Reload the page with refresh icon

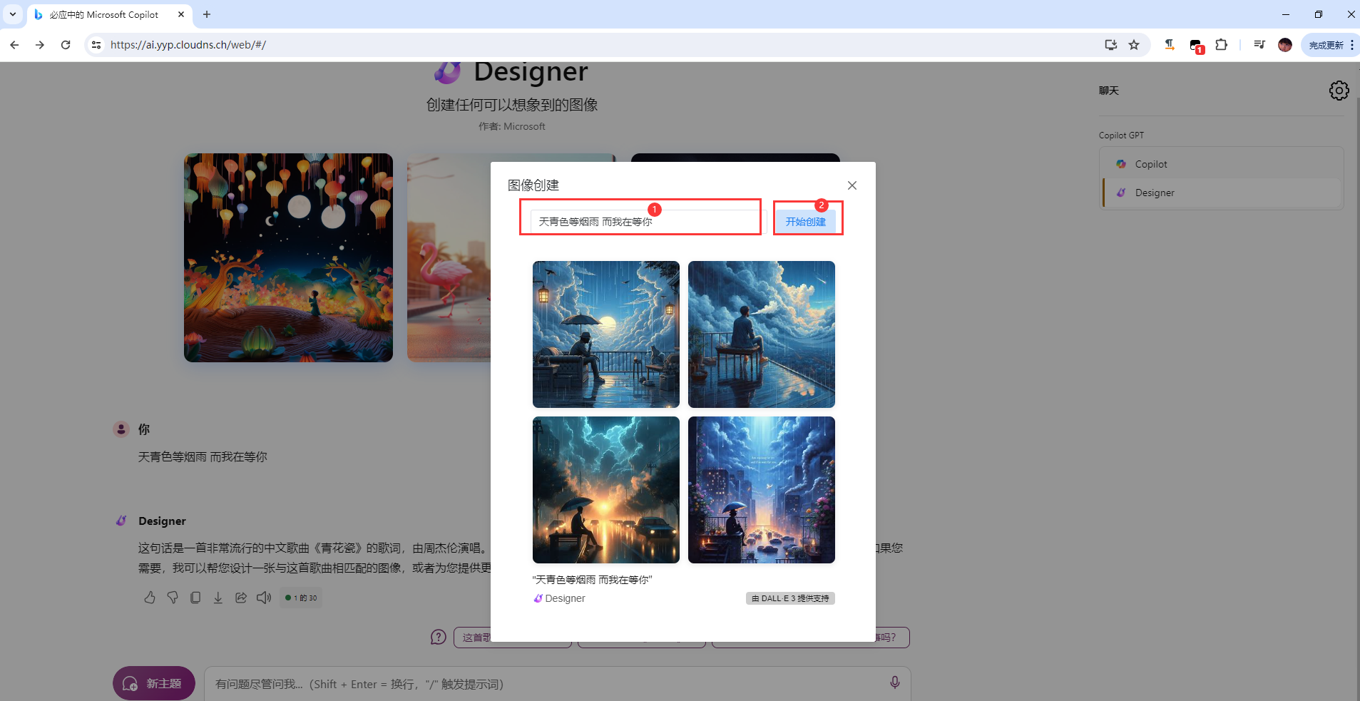click(x=66, y=45)
